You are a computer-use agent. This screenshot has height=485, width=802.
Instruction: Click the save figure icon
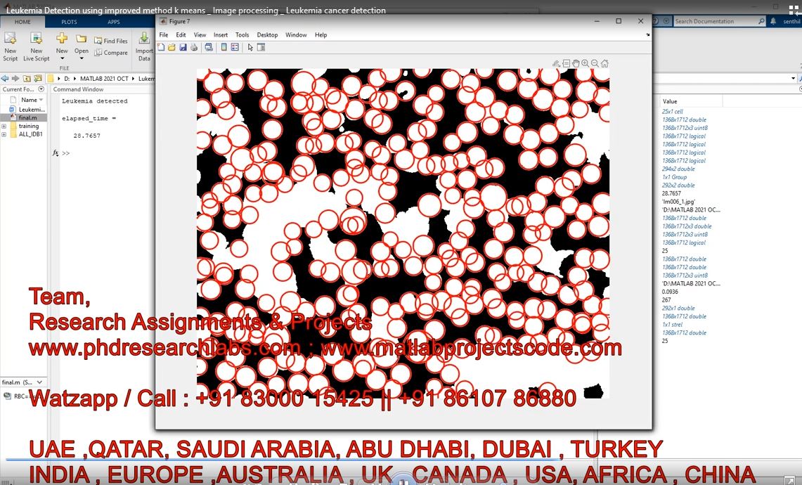[183, 47]
